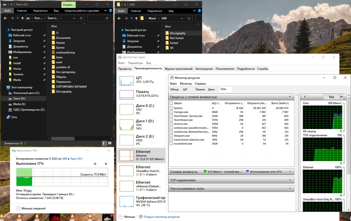Image resolution: width=351 pixels, height=221 pixels.
Task: Check the transgui.exe process checkbox
Action: [171, 112]
